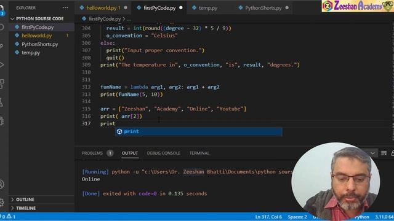
Task: Click Ln 317, Col 6 status entry
Action: click(268, 217)
